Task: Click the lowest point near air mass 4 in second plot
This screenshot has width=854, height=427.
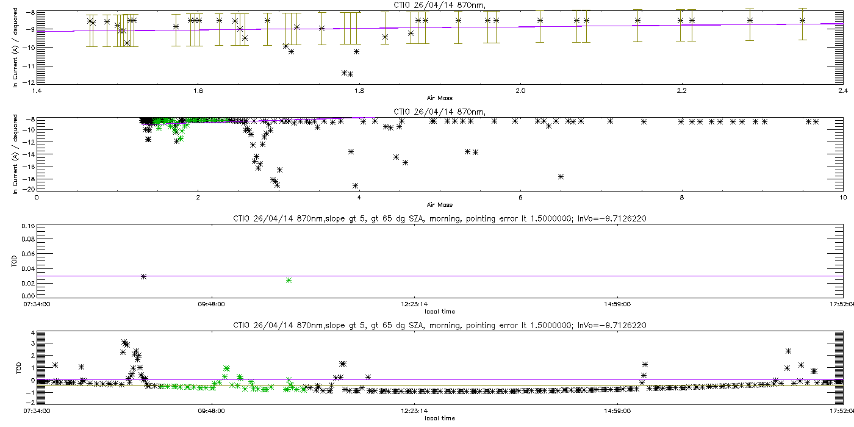Action: [355, 185]
